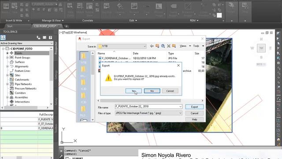282x159 pixels.
Task: Open Help in the Export dialog
Action: coord(194,119)
